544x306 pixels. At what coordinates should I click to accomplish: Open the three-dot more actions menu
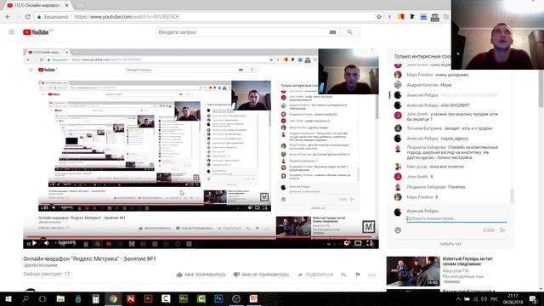tap(372, 275)
